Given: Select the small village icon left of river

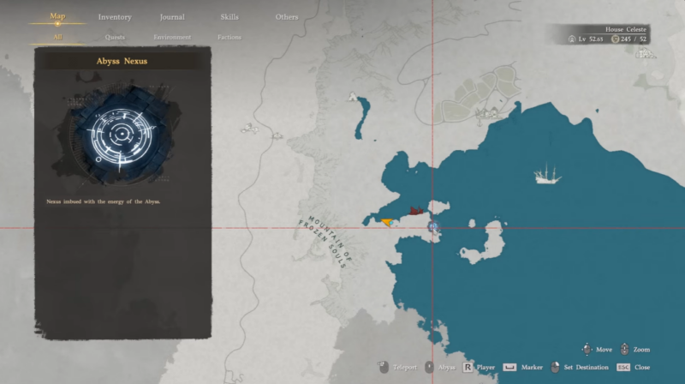Looking at the screenshot, I should [x=249, y=129].
